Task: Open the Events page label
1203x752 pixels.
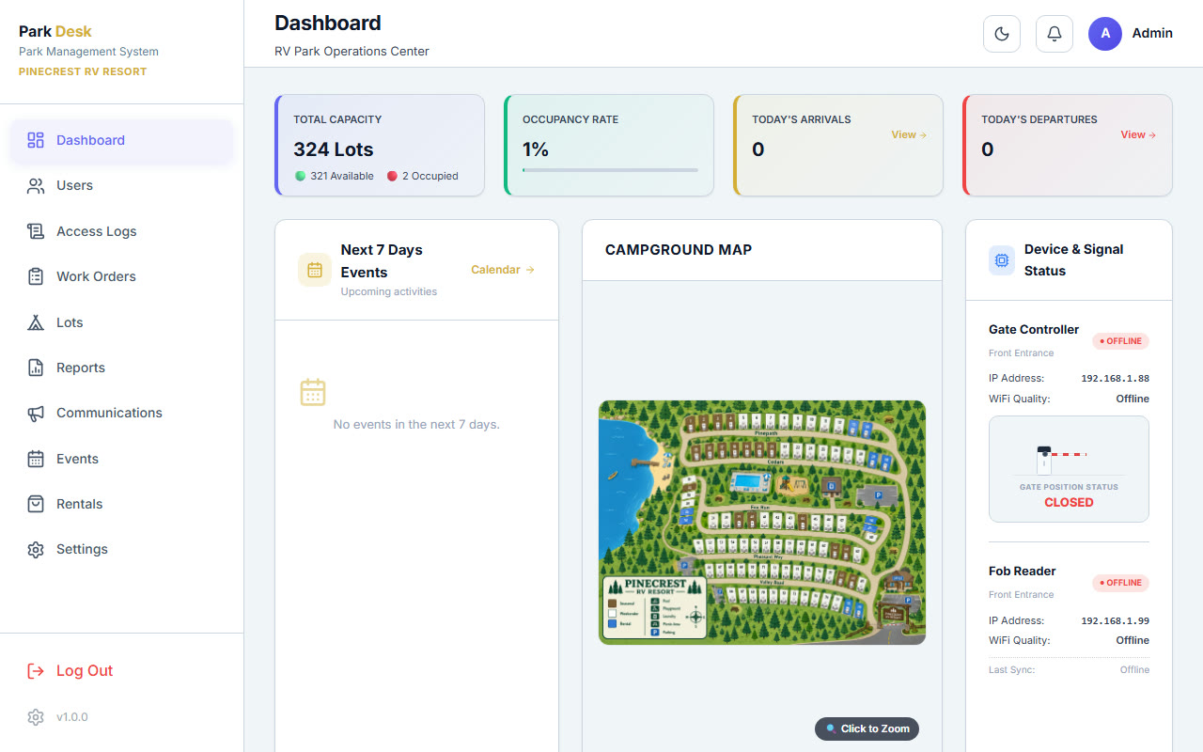Action: (x=77, y=459)
